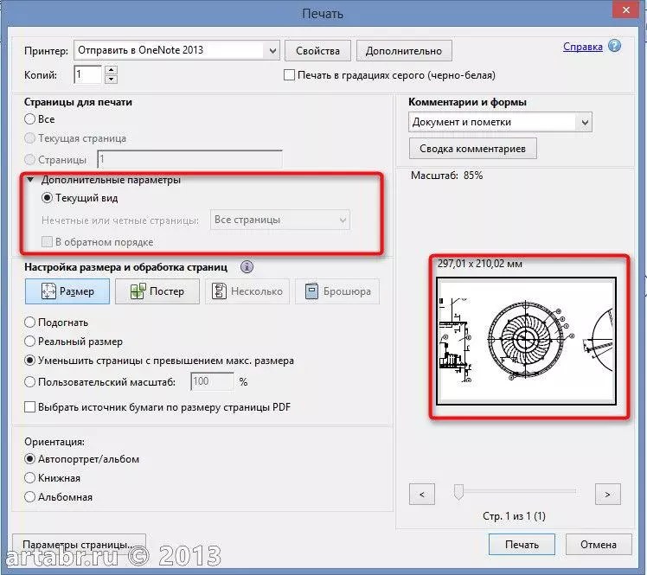Select Альбомная orientation
Viewport: 647px width, 575px height.
31,497
